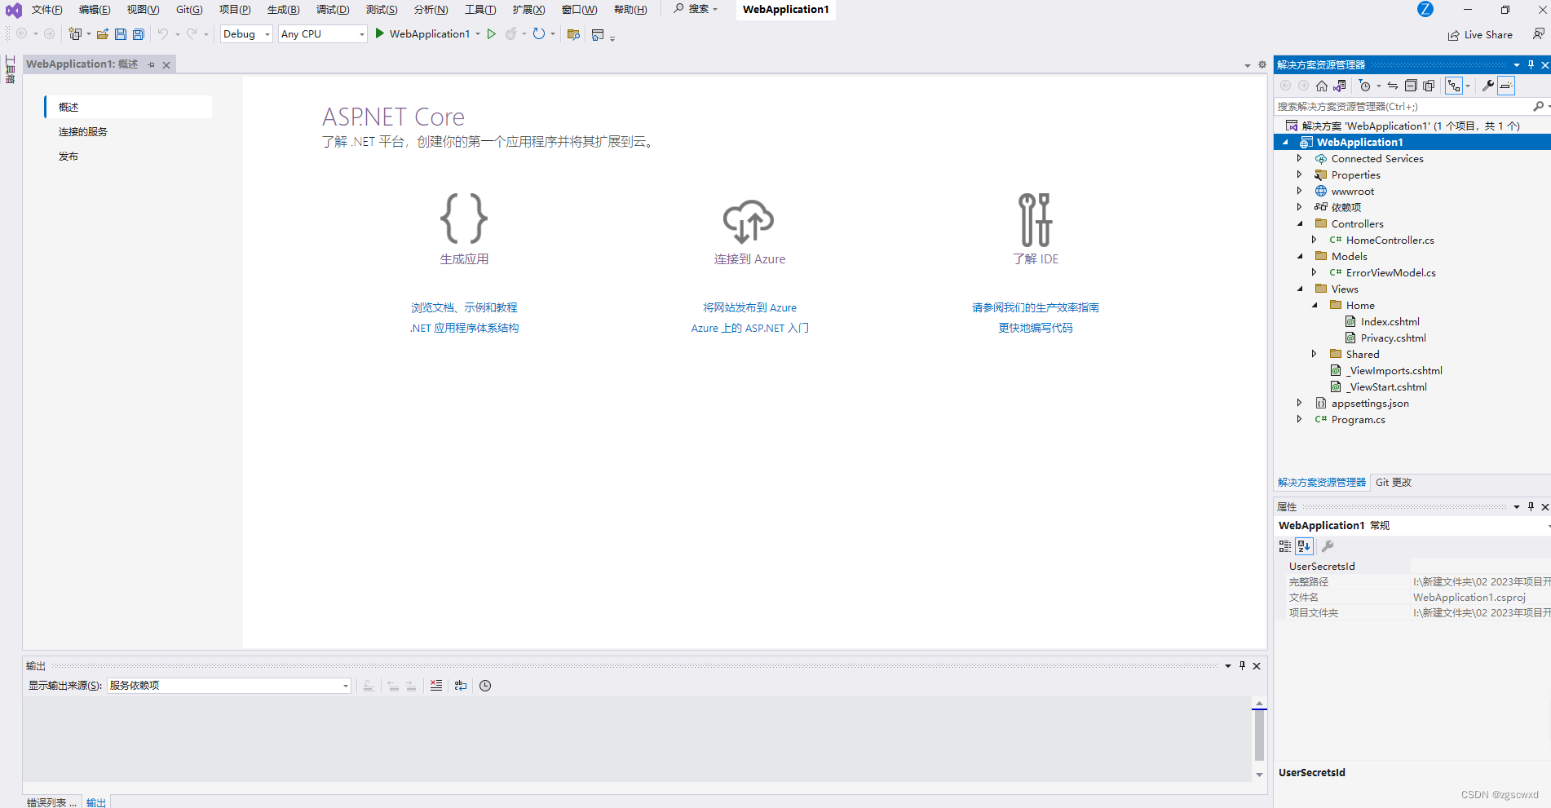Click the Output panel clock timestamp icon
The image size is (1551, 808).
click(485, 686)
